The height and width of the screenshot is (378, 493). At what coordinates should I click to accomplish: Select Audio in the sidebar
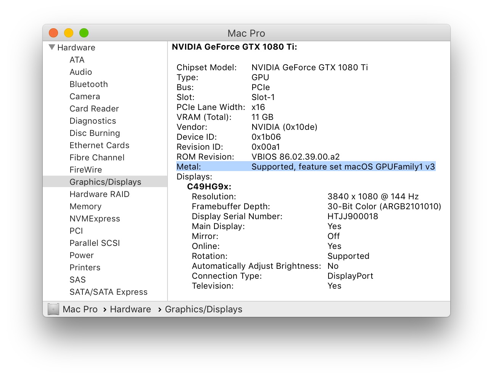coord(81,72)
